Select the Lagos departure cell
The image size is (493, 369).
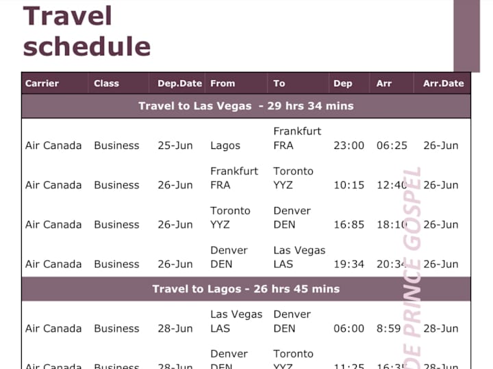(225, 146)
